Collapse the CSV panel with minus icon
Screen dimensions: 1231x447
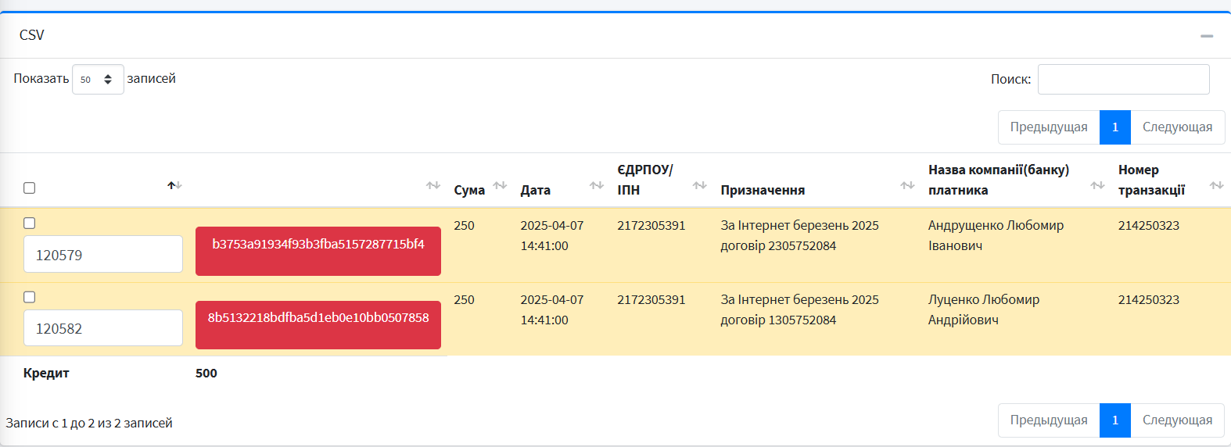tap(1207, 36)
